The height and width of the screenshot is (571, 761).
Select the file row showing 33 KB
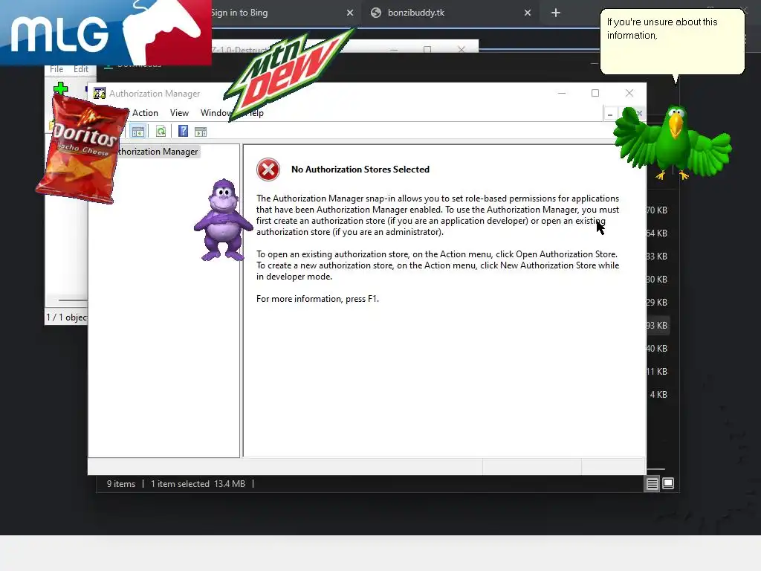pos(658,257)
